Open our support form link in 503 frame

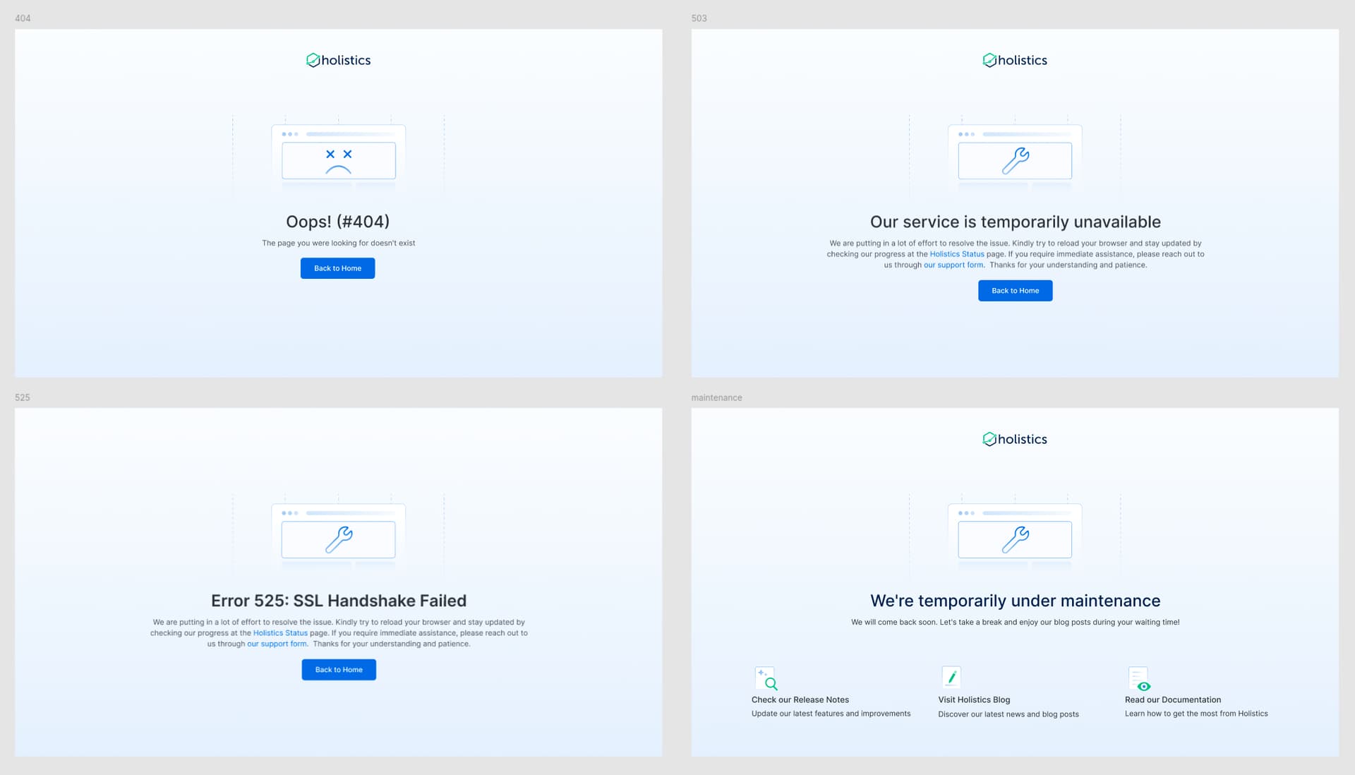pos(953,265)
